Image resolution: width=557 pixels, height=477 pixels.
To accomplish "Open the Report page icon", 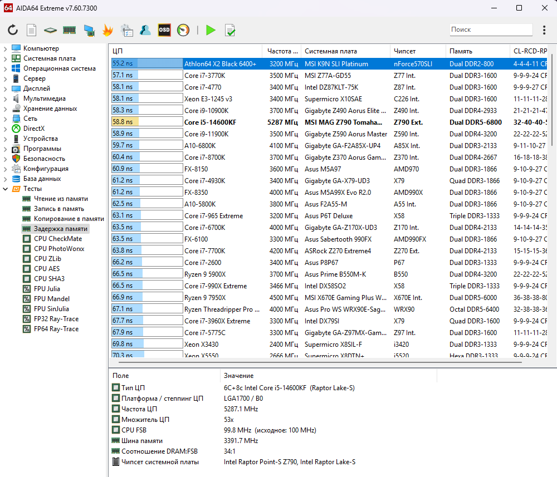I will 32,30.
